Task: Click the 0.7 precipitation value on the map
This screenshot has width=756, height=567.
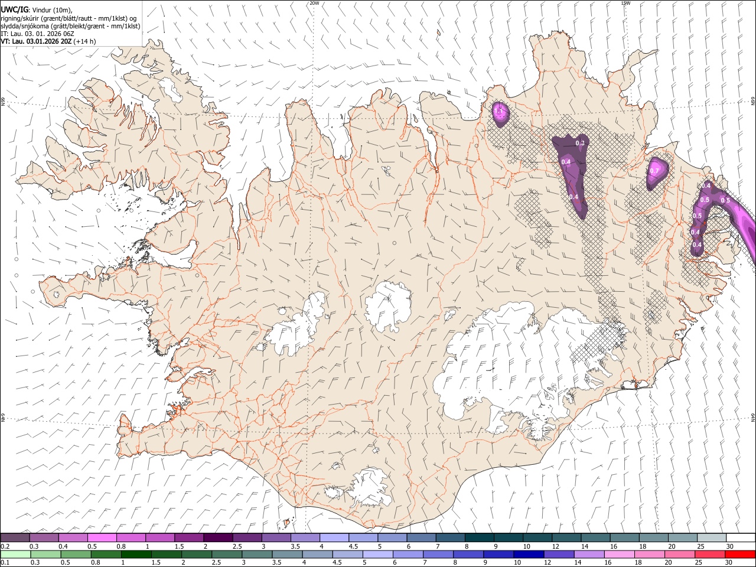Action: (x=654, y=171)
